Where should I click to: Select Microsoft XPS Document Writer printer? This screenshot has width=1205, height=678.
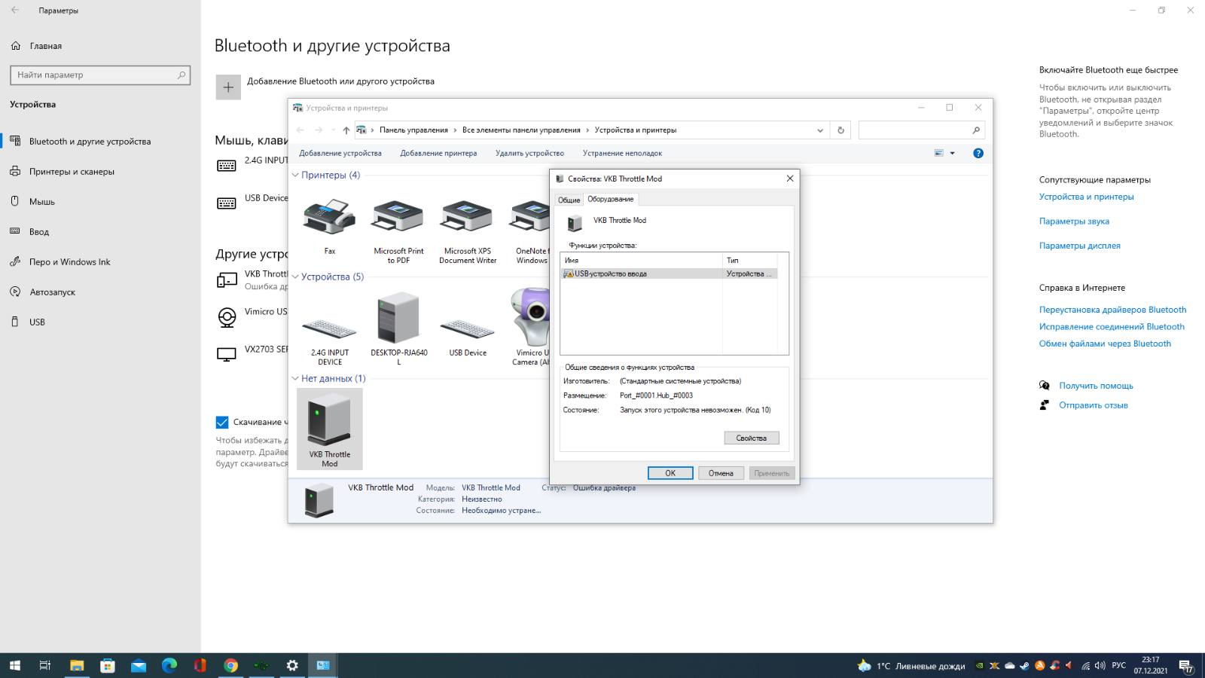[468, 218]
